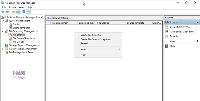Click the Quota Management node icon

[6, 21]
